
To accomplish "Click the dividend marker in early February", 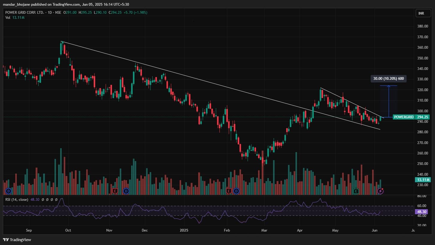I will [237, 191].
